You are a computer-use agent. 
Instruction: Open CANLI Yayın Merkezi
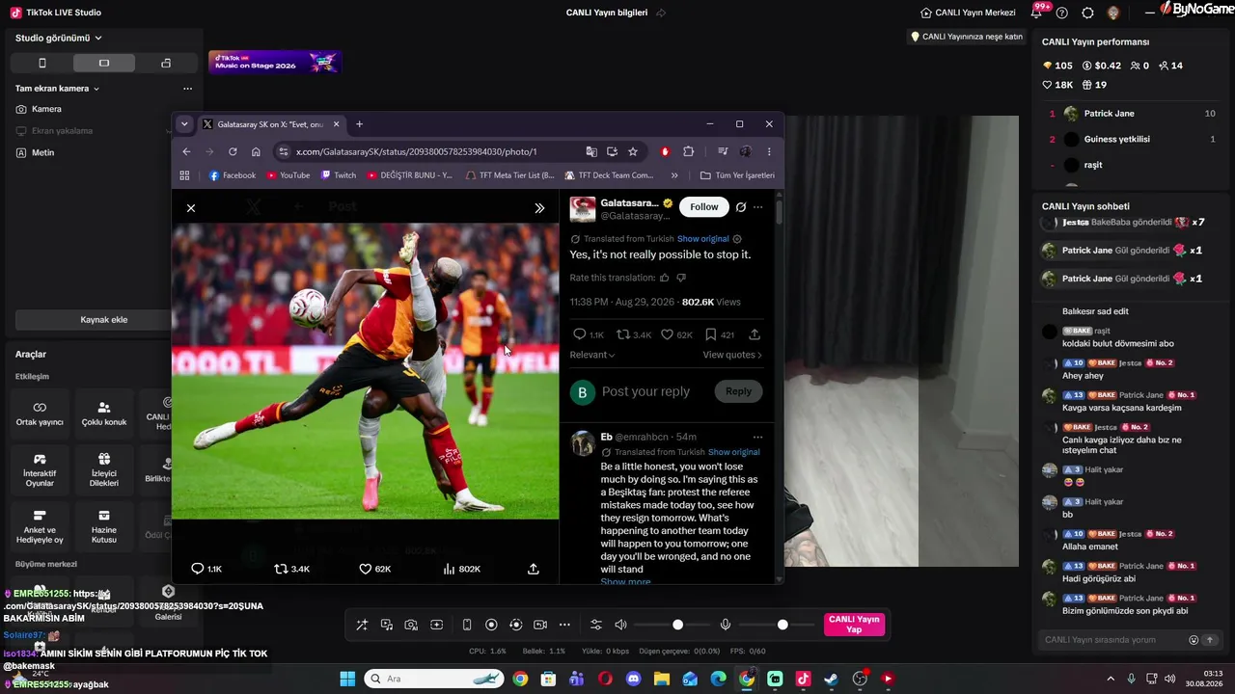pos(968,13)
